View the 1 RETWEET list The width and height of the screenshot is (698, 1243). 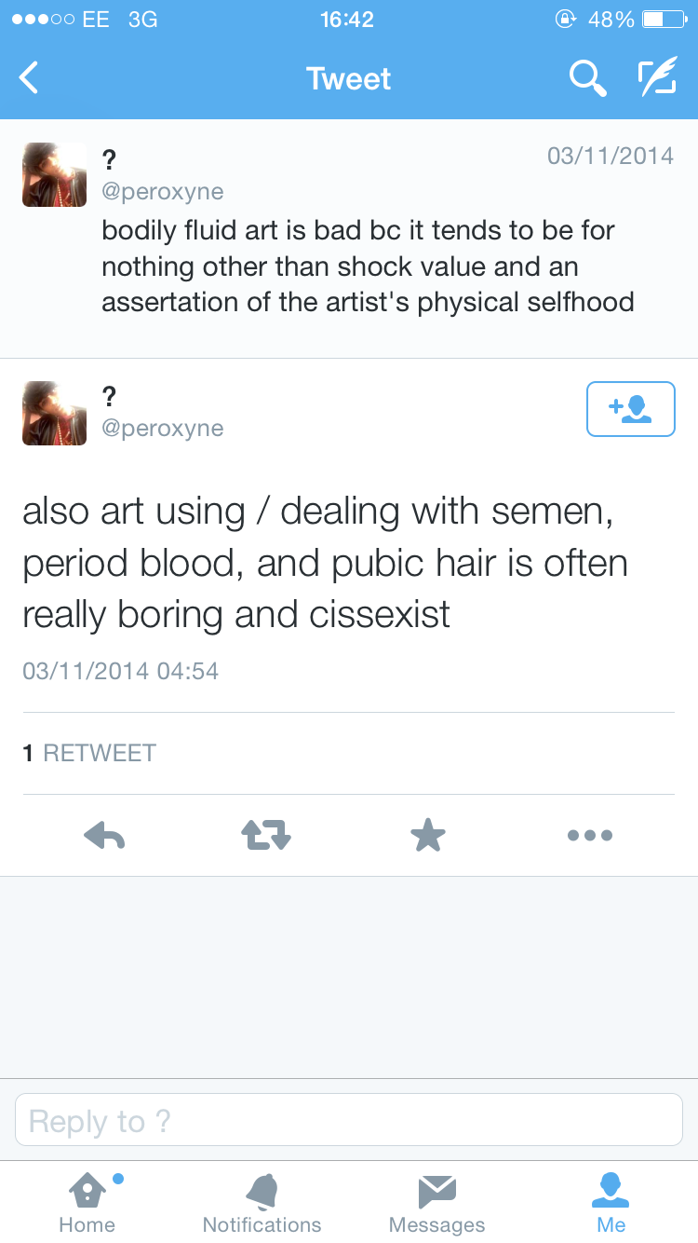(89, 753)
